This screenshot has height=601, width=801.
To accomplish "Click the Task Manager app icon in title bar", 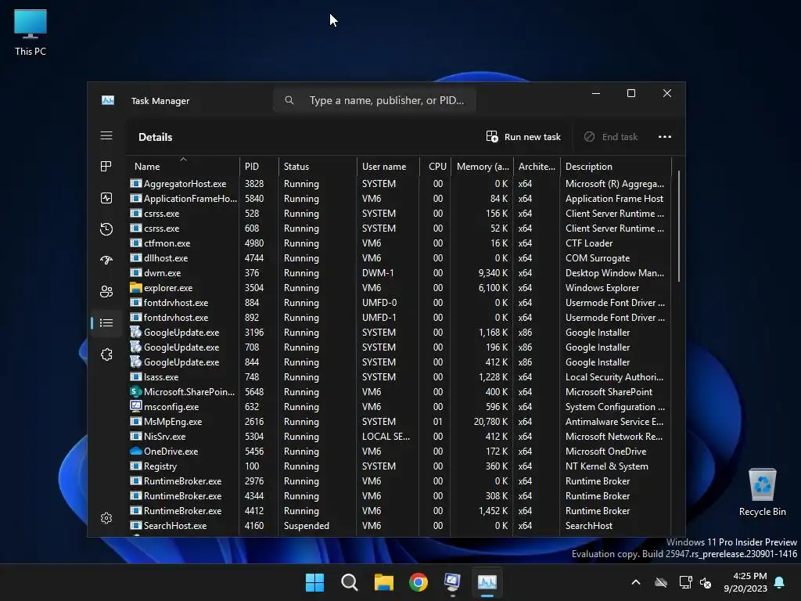I will [x=108, y=101].
